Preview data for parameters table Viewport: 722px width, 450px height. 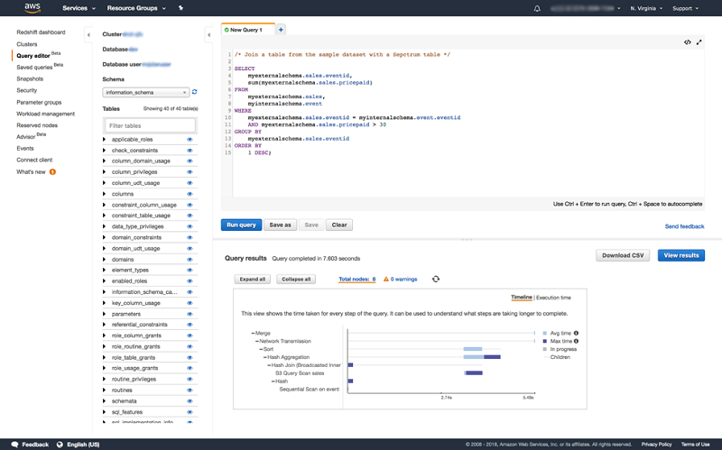coord(190,314)
